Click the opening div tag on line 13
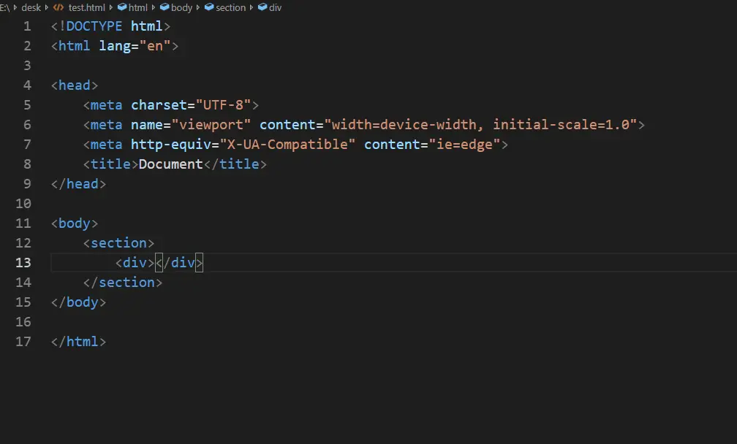The height and width of the screenshot is (444, 737). (x=135, y=263)
